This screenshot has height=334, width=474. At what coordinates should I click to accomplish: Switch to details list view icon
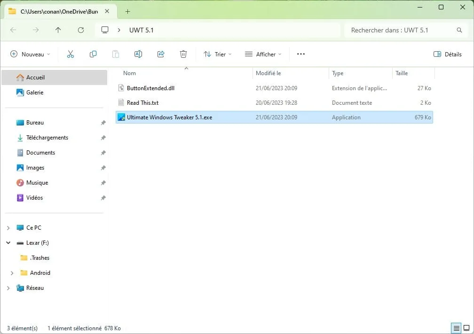point(457,328)
